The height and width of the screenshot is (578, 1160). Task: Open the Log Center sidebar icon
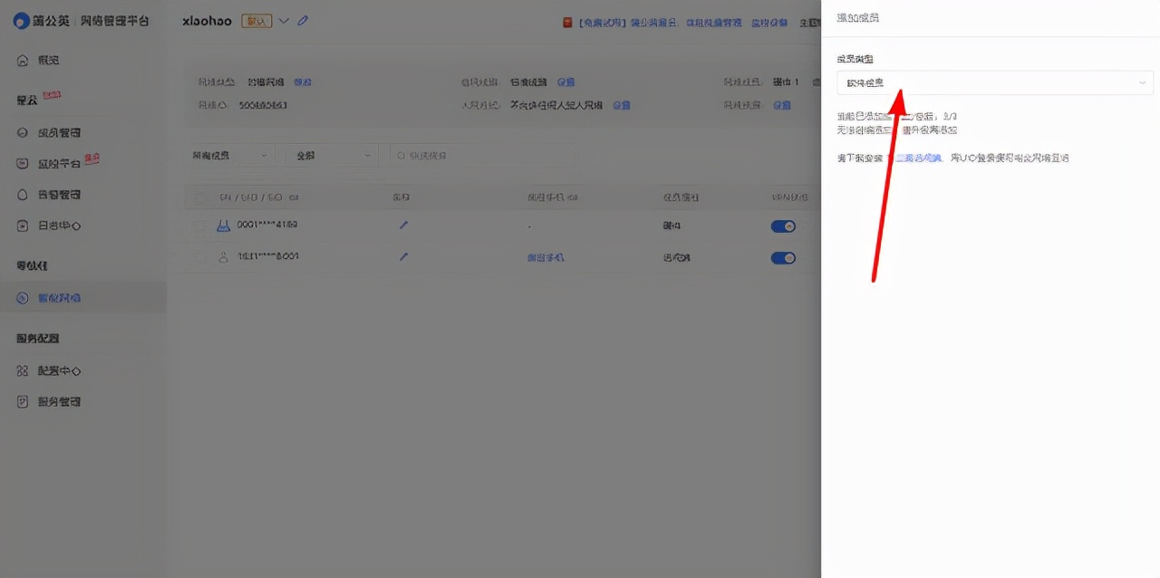(22, 226)
